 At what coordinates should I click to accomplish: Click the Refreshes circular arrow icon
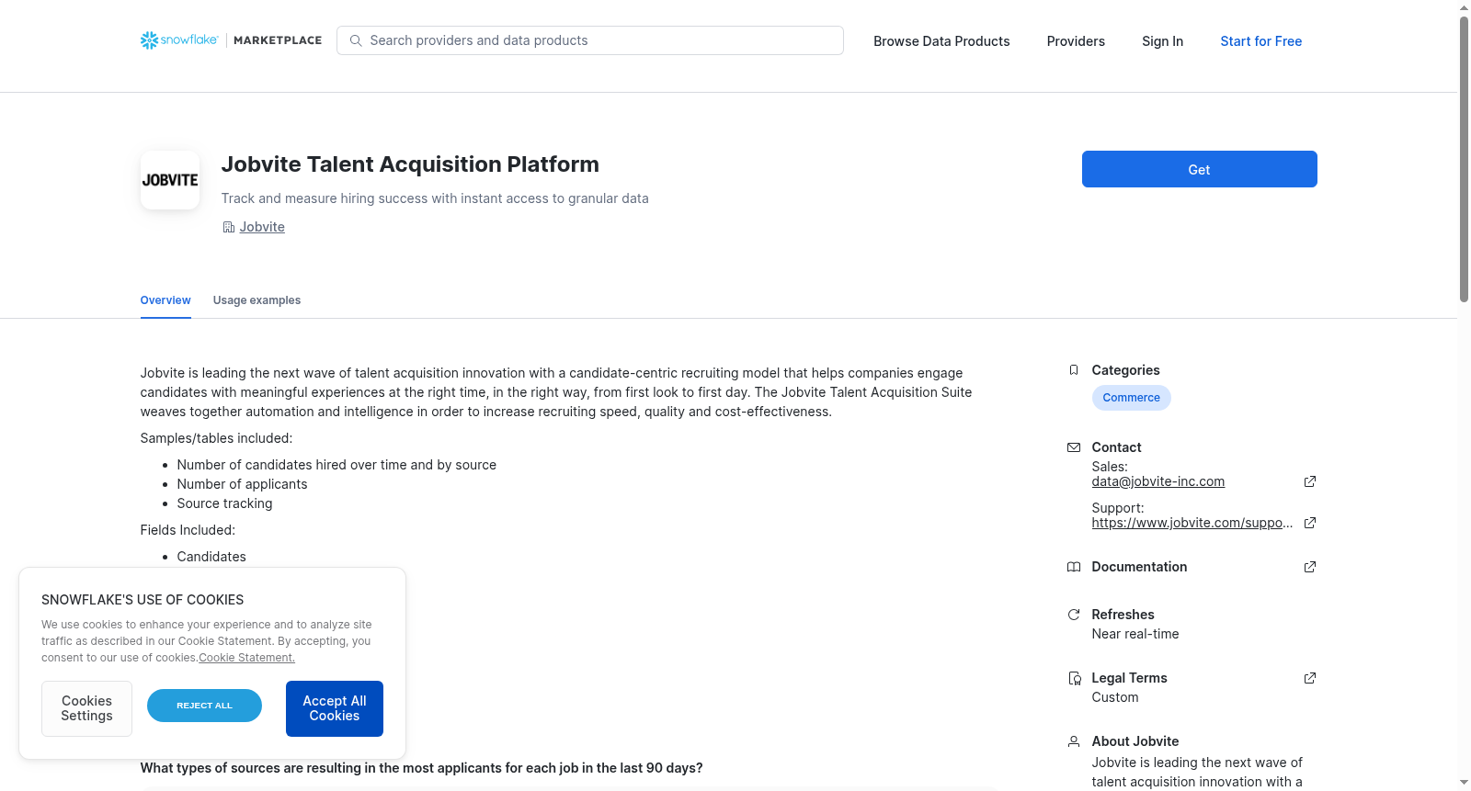[x=1074, y=615]
